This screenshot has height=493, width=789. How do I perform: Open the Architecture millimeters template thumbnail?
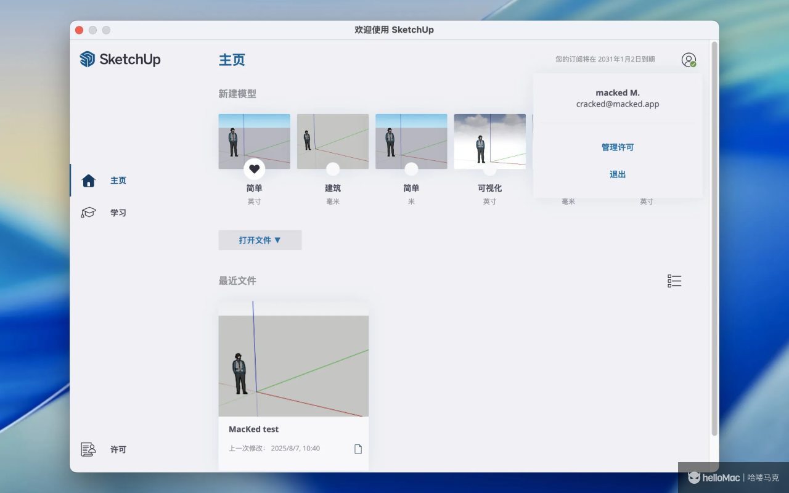[333, 141]
